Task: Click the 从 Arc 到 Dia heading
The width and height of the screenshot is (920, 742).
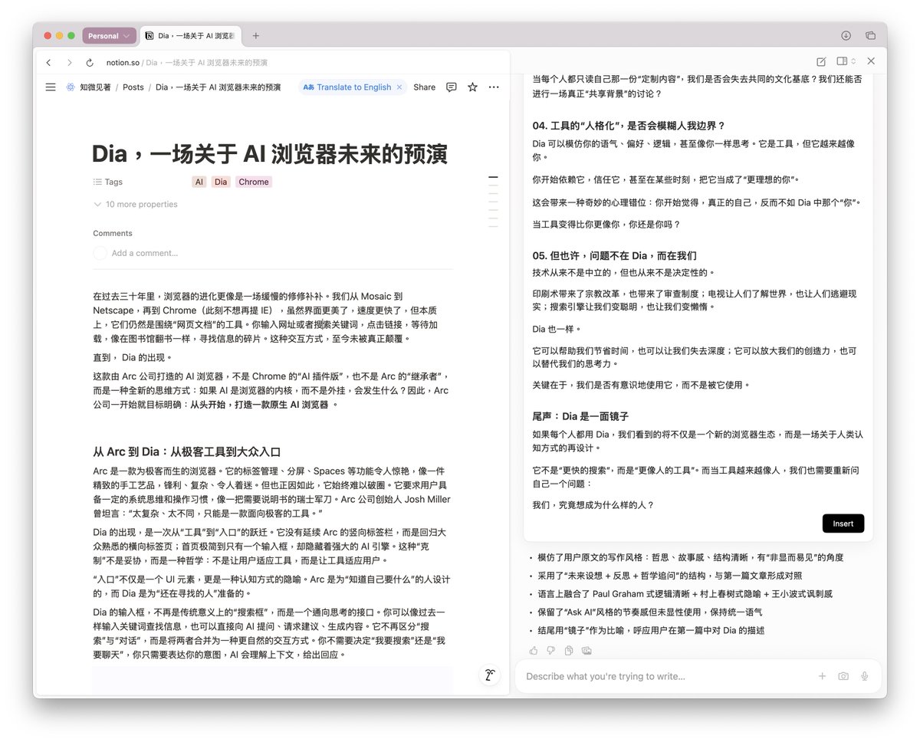Action: click(187, 451)
